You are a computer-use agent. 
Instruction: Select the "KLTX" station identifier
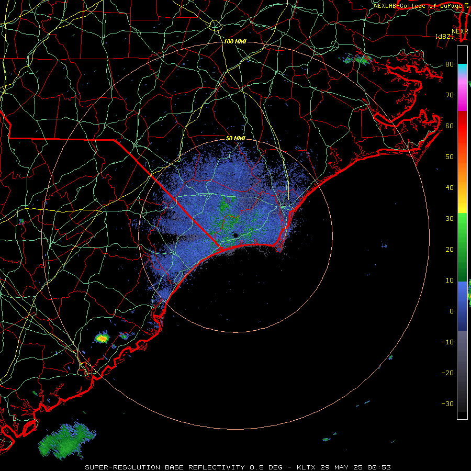point(306,467)
